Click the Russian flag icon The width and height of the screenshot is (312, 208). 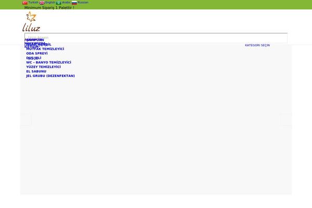[74, 3]
